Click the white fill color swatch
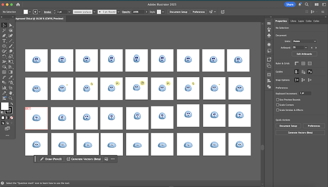 pyautogui.click(x=5, y=106)
